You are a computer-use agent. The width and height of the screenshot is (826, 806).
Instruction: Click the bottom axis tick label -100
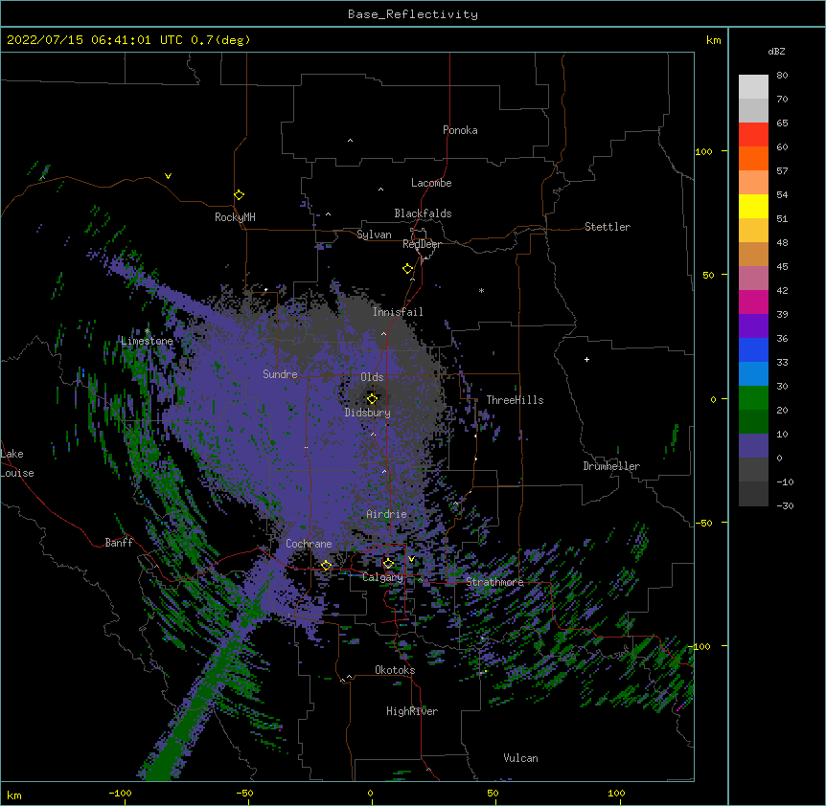120,793
